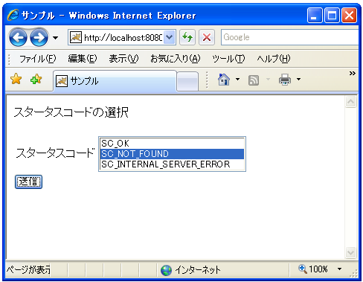Viewport: 363px width, 282px height.
Task: Click the RSS feeds icon
Action: click(x=254, y=80)
